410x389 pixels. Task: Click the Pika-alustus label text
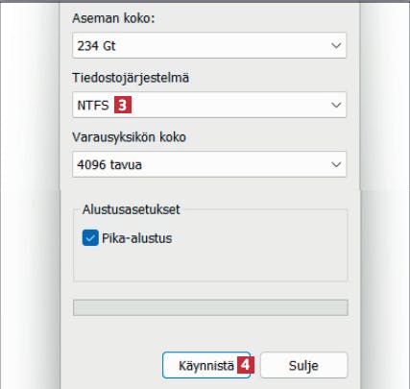pyautogui.click(x=136, y=238)
